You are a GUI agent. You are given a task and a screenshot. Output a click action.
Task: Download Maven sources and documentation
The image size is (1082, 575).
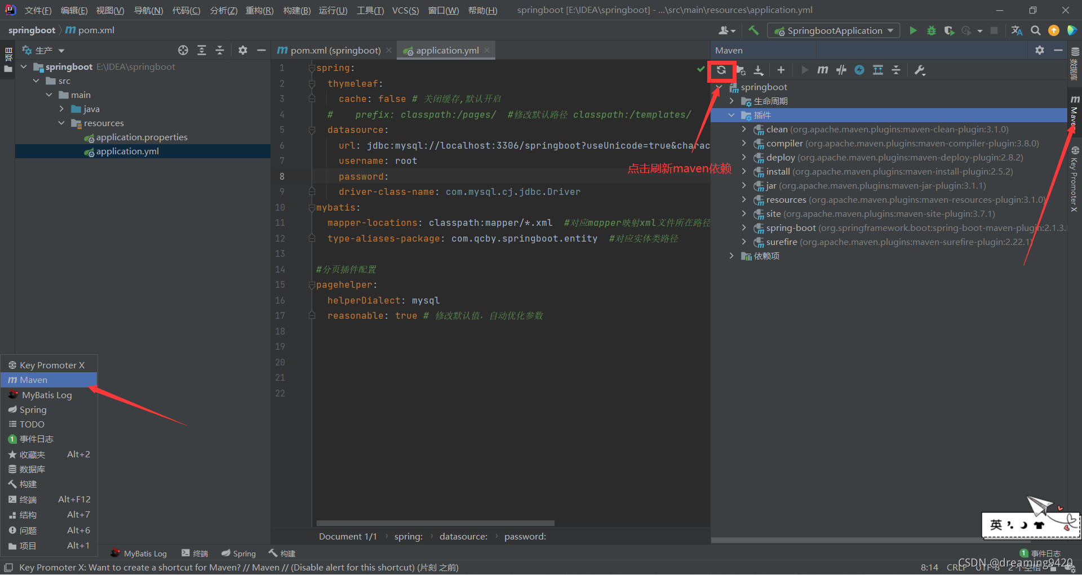(759, 70)
